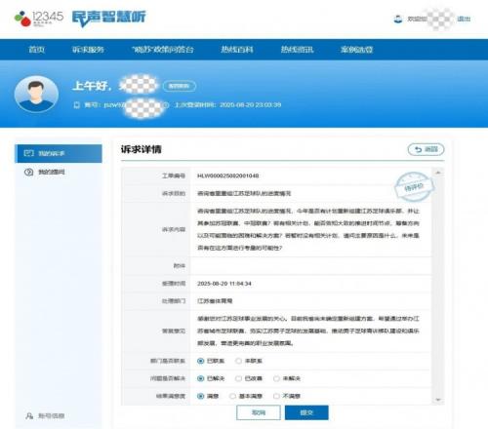This screenshot has width=488, height=429.
Task: Click the 取消 cancel button
Action: coord(259,412)
